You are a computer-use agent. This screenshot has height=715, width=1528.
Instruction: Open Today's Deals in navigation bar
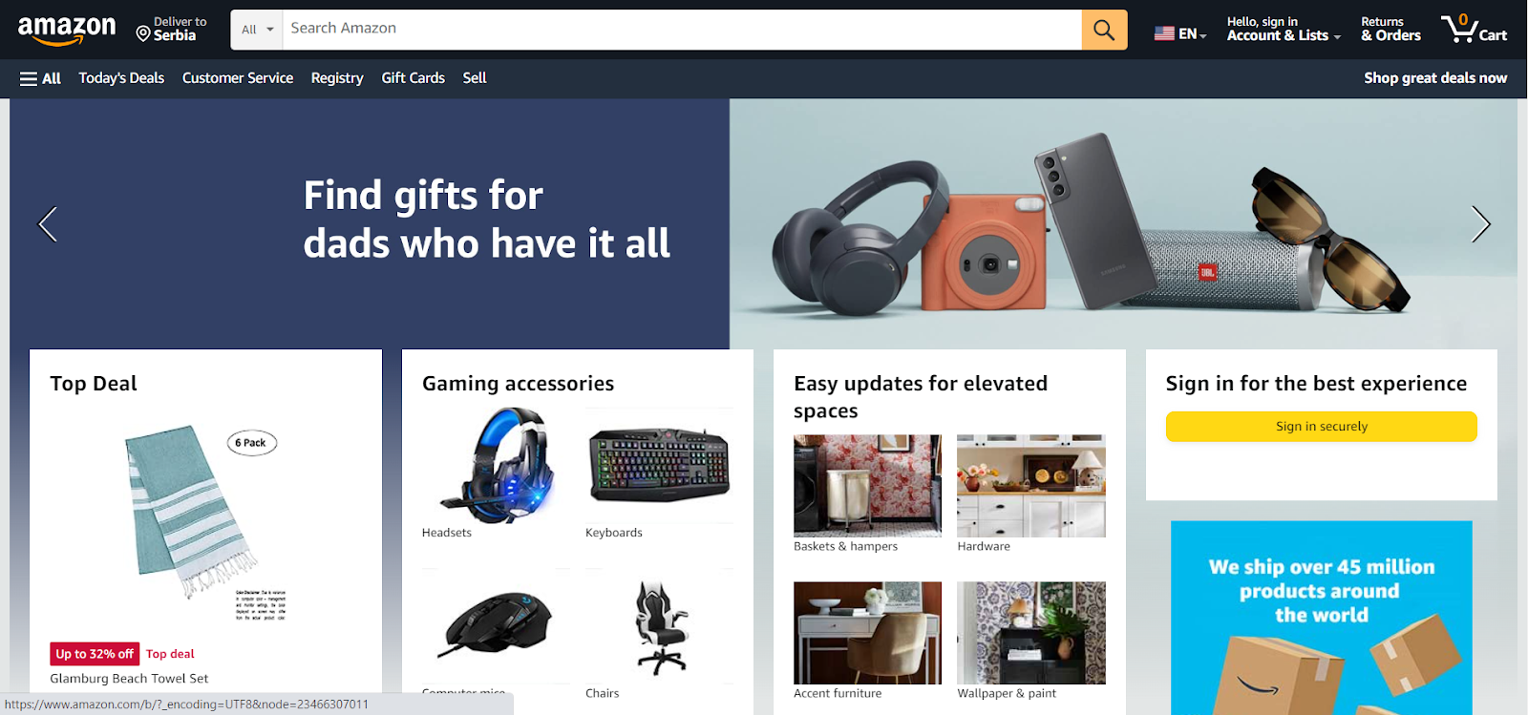[x=121, y=78]
